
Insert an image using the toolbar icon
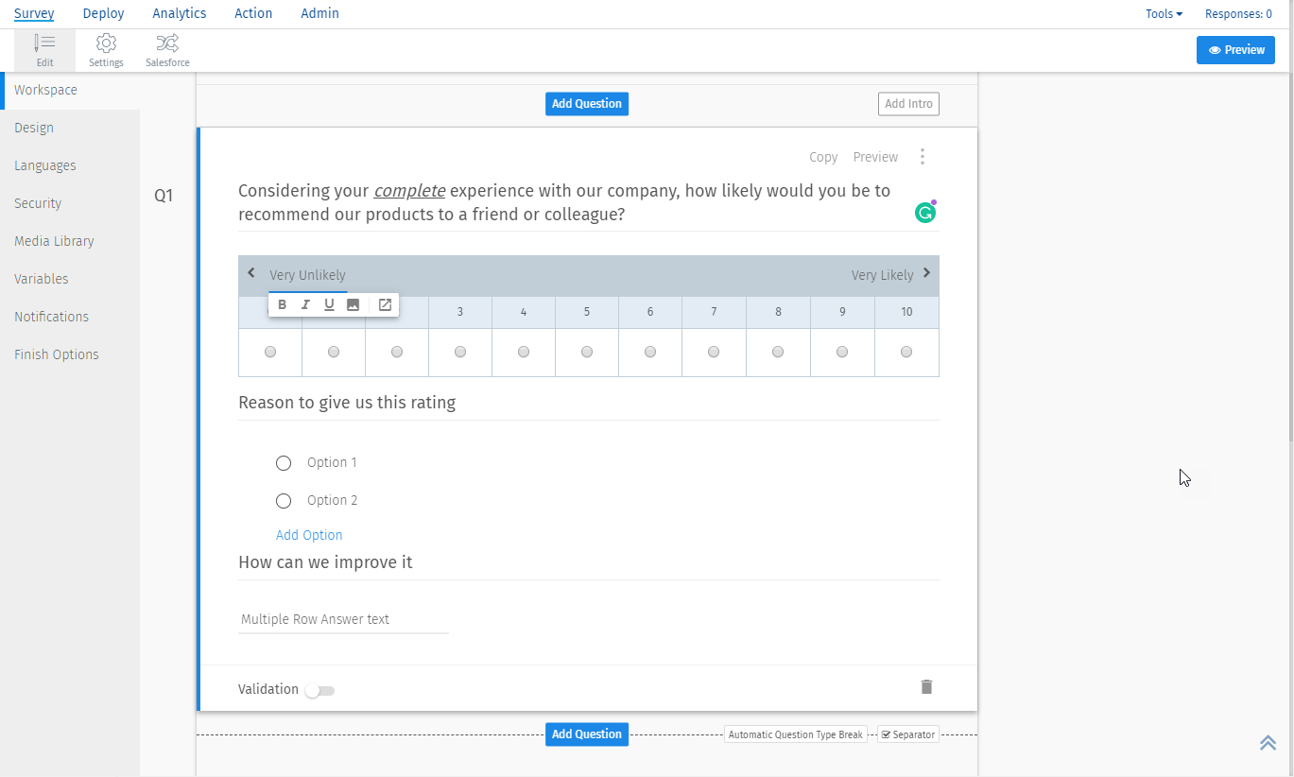pos(353,304)
